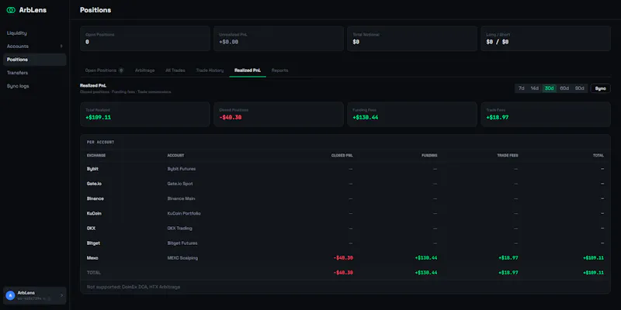Screen dimensions: 621x310
Task: Switch to the Reports tab
Action: (279, 71)
